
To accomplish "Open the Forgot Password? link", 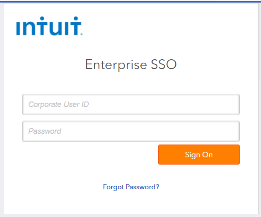I will 131,187.
